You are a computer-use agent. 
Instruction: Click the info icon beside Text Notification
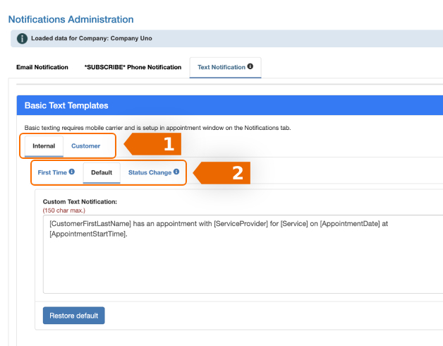click(x=250, y=67)
